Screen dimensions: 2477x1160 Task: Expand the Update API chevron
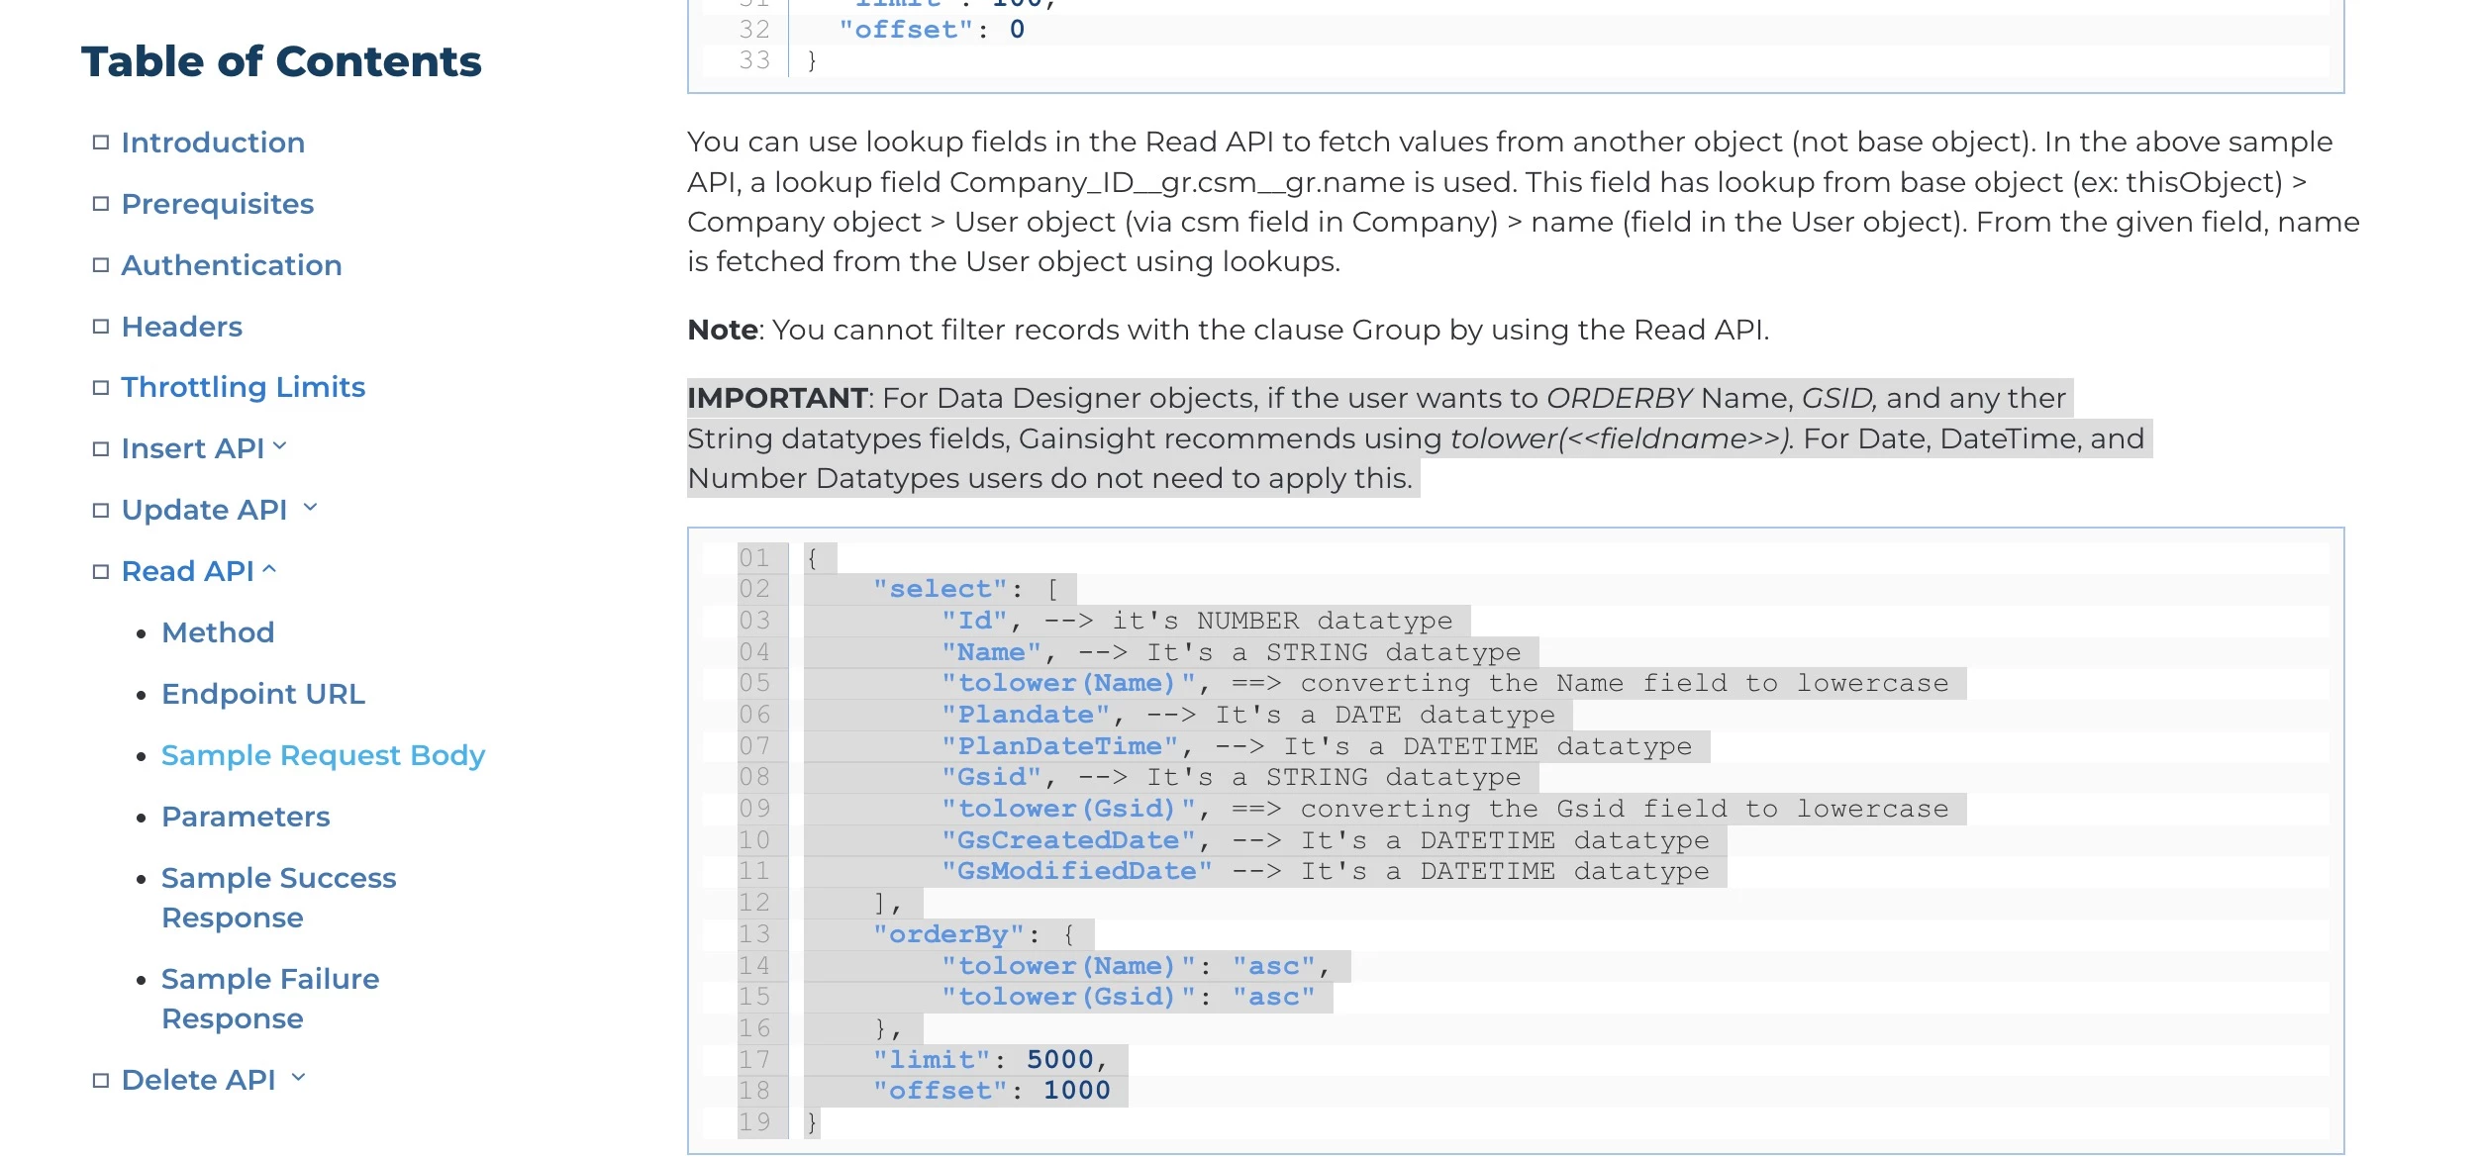tap(311, 508)
